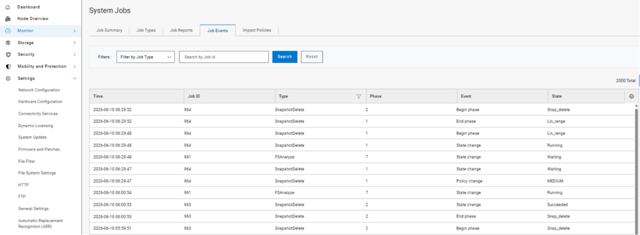Open the table column settings gear

(x=631, y=96)
